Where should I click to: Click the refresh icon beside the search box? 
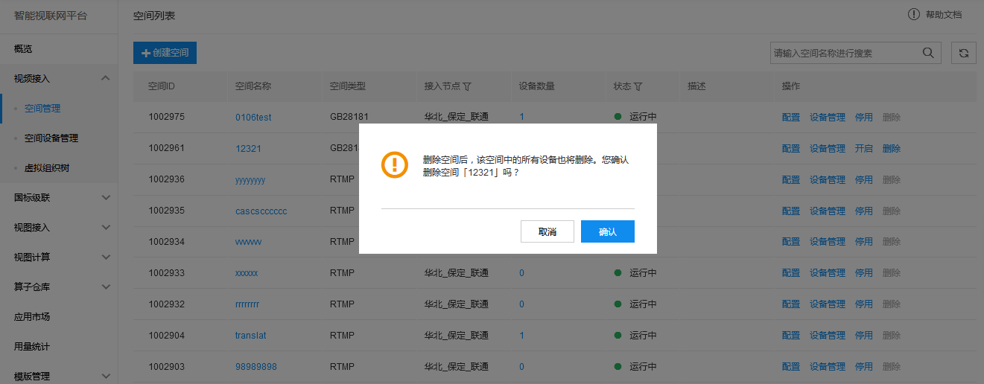click(x=963, y=53)
